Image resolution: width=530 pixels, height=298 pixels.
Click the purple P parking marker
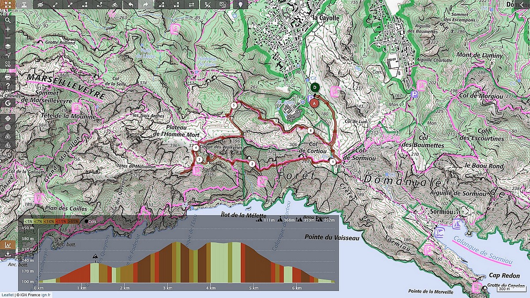414,94
